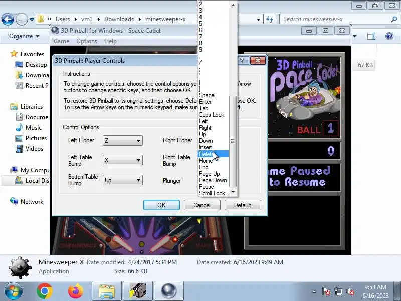Open the Pinball Game menu

click(x=61, y=41)
